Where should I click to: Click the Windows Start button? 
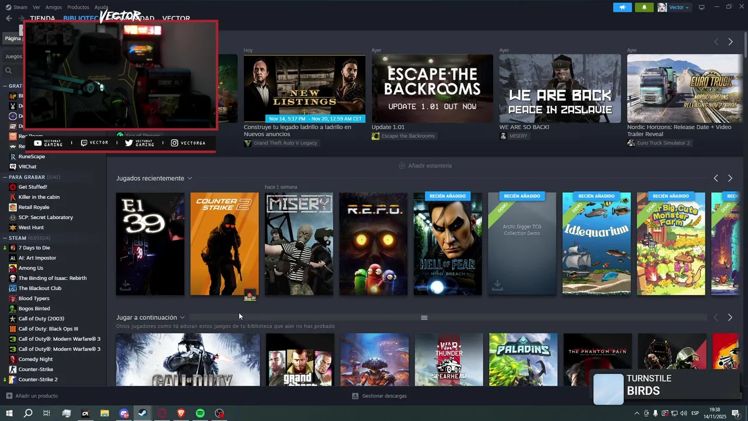pos(9,413)
